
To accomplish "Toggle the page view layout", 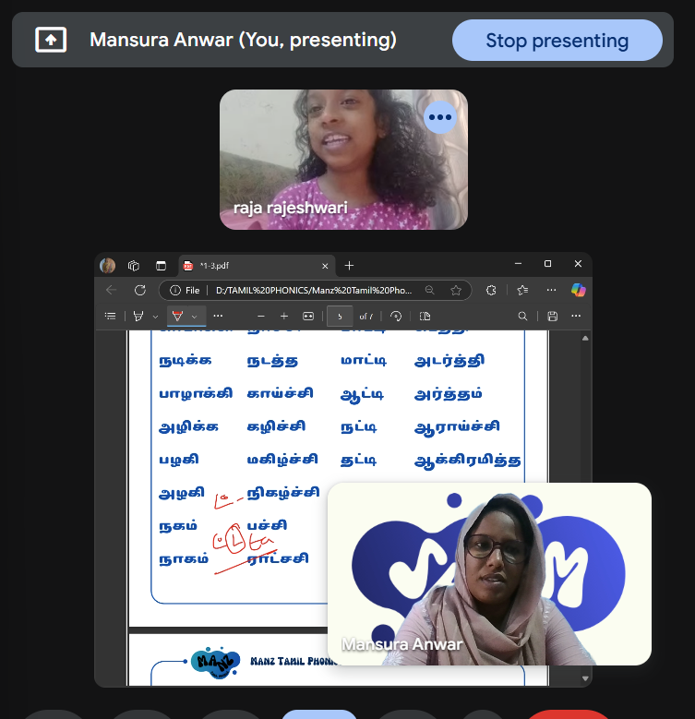I will pyautogui.click(x=425, y=316).
